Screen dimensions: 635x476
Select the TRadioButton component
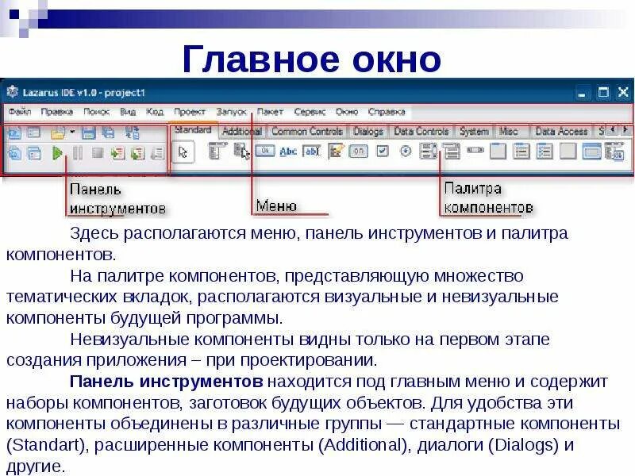pos(405,152)
